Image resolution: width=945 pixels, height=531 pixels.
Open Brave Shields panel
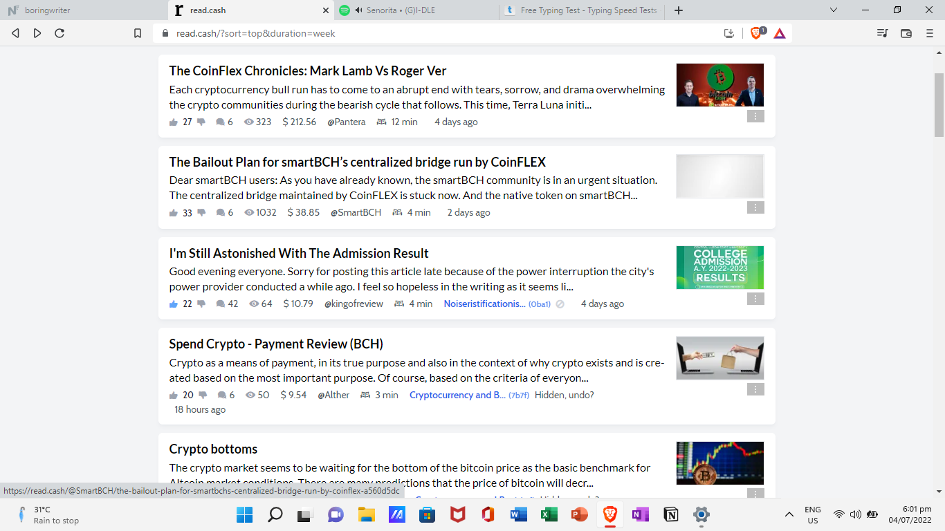click(758, 33)
